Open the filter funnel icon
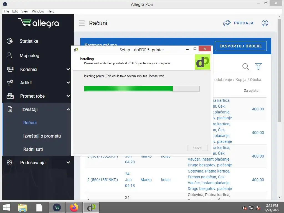Viewport: 284px width, 213px height. tap(258, 67)
